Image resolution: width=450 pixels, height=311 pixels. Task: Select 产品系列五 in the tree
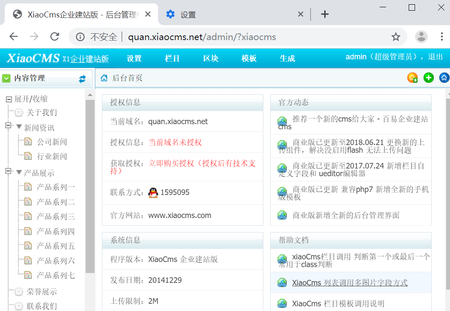tap(56, 246)
